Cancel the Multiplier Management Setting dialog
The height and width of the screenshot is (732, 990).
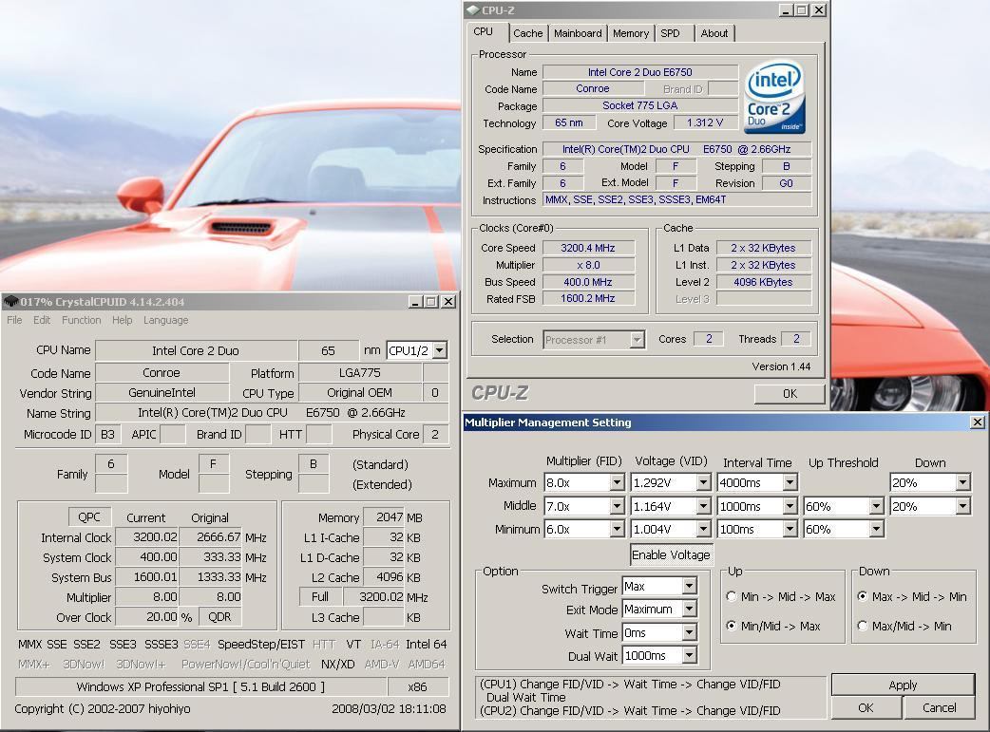coord(939,708)
